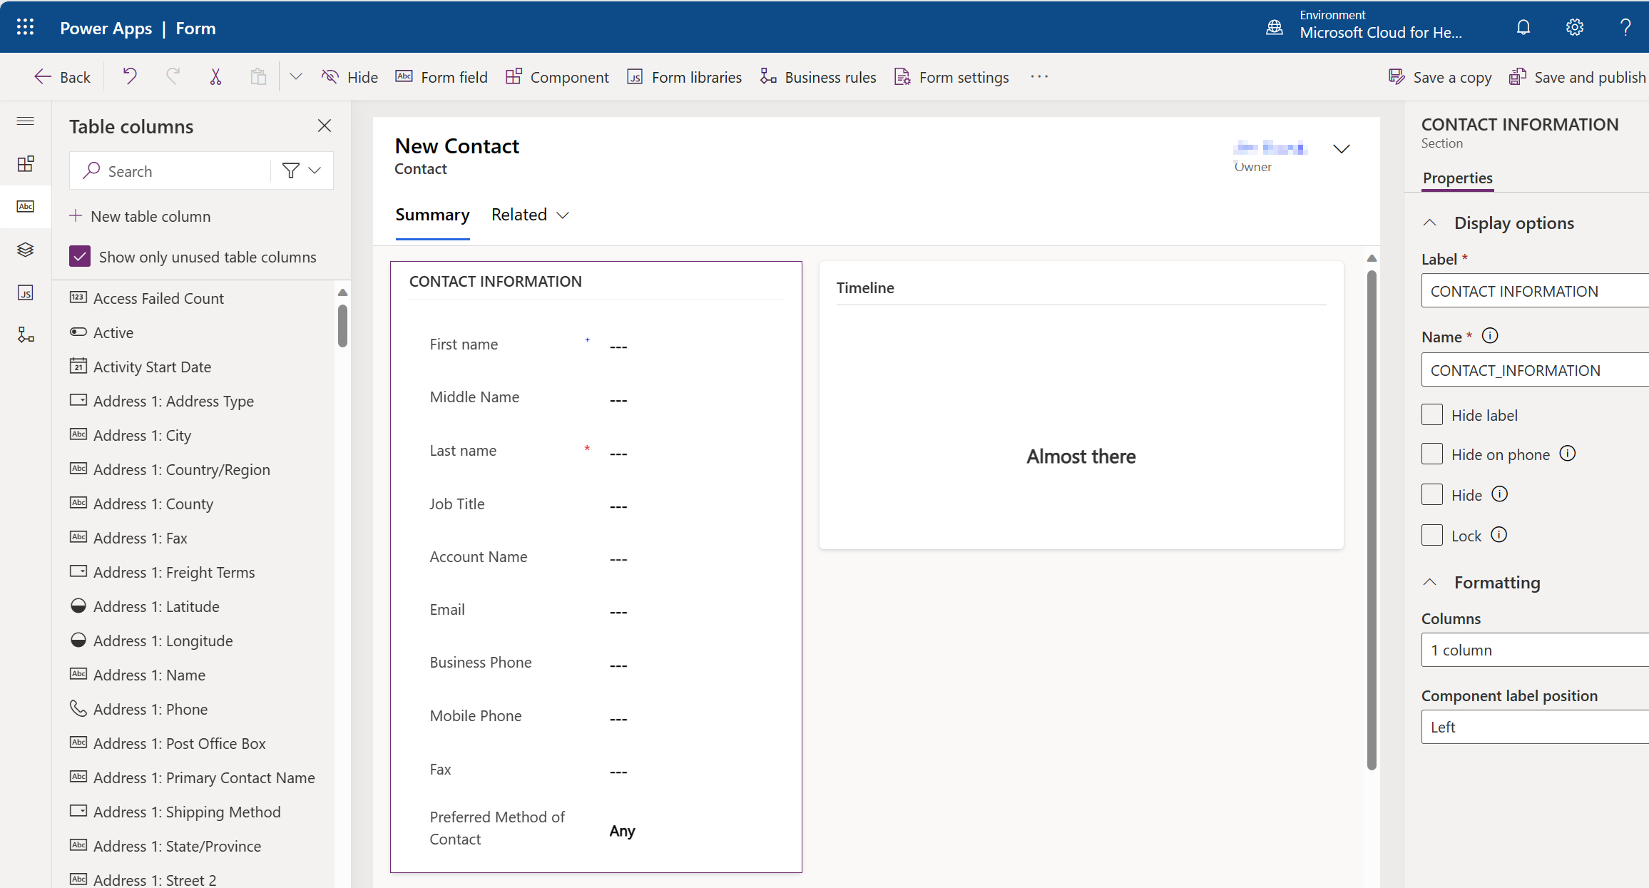Open the settings gear
This screenshot has height=888, width=1649.
coord(1575,27)
